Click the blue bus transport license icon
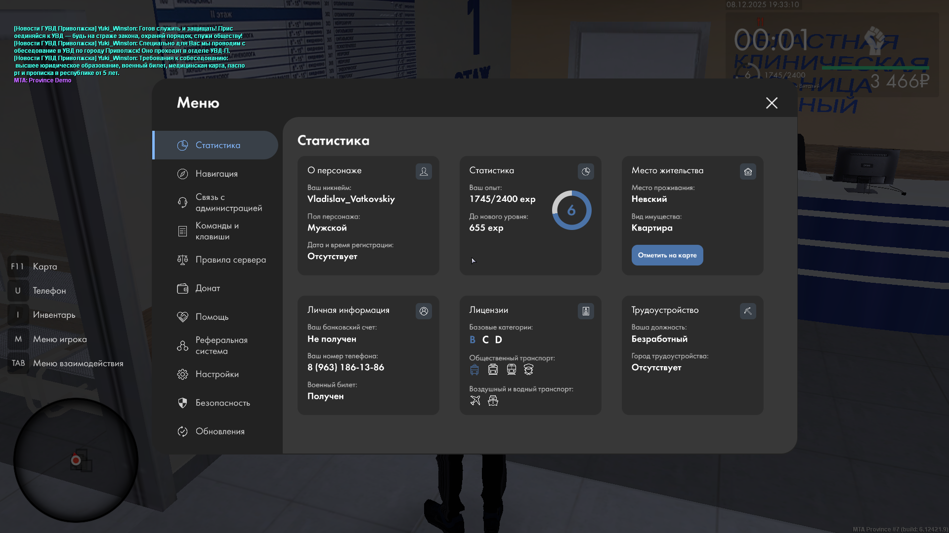Image resolution: width=949 pixels, height=533 pixels. click(x=474, y=370)
